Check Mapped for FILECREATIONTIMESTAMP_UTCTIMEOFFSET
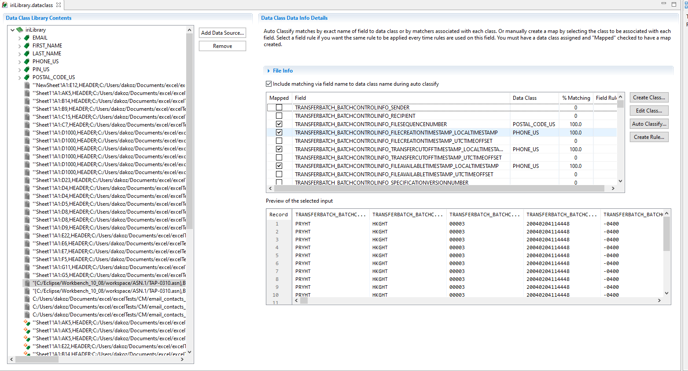The width and height of the screenshot is (688, 371). [279, 141]
